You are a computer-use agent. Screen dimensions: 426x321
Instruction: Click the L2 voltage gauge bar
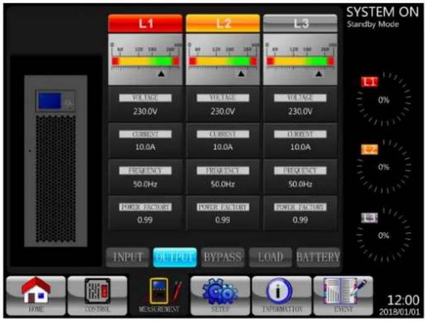[x=223, y=61]
